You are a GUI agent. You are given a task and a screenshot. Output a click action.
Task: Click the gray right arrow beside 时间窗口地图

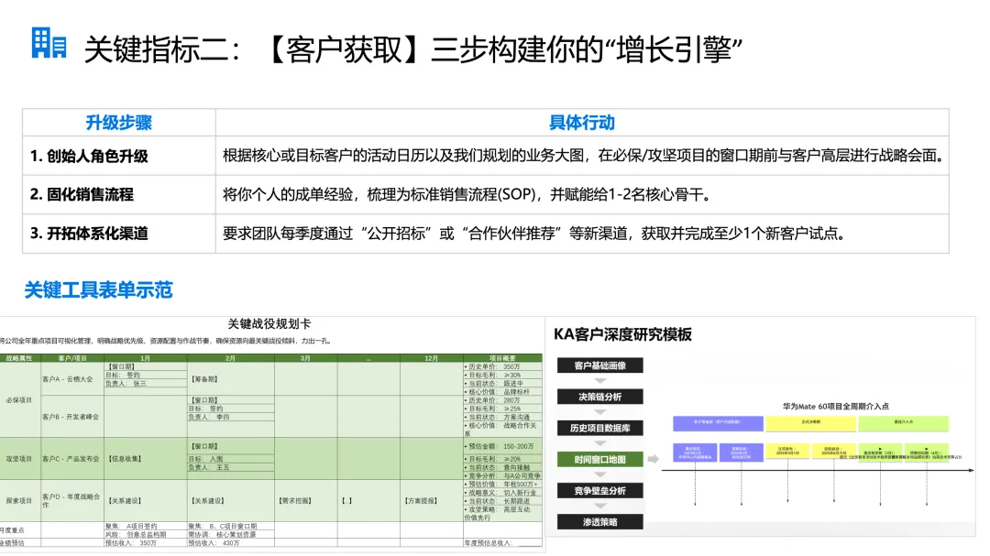[x=654, y=459]
